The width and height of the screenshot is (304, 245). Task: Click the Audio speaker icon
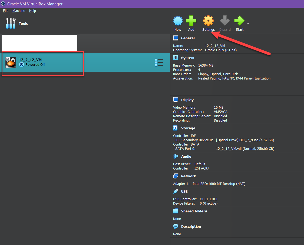(176, 156)
